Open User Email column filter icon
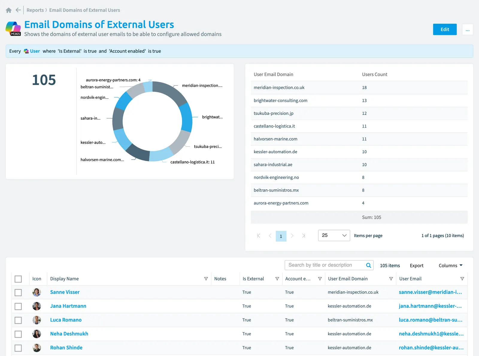Viewport: 479px width, 356px height. click(x=462, y=279)
